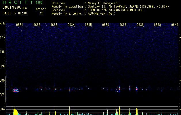Click the HROFFT 1.0.0 title text
181x115 pixels.
(22, 2)
